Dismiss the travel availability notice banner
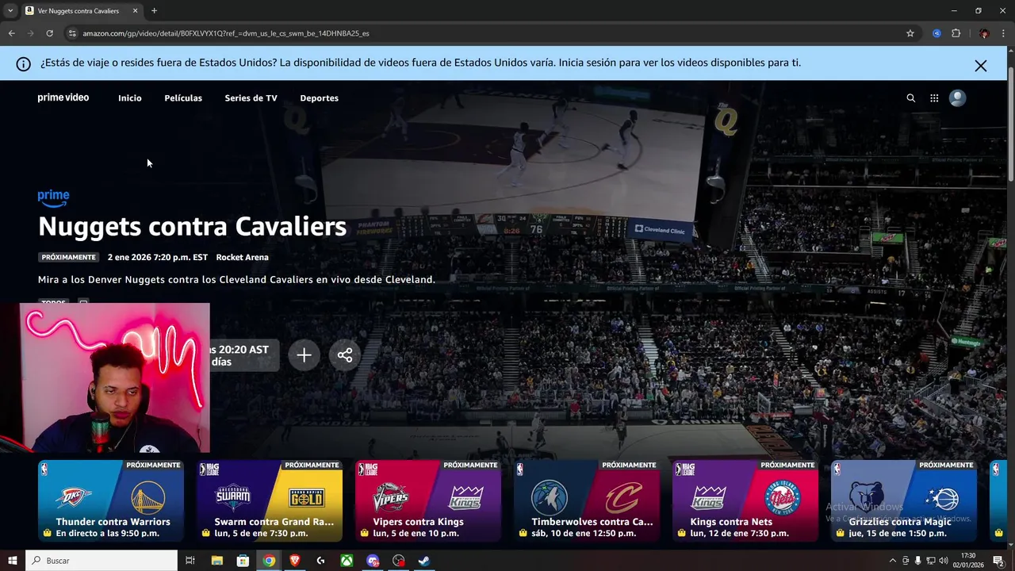The width and height of the screenshot is (1015, 571). coord(981,66)
